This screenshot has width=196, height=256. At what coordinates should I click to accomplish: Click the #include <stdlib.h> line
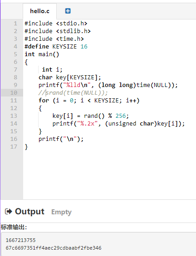click(x=58, y=31)
